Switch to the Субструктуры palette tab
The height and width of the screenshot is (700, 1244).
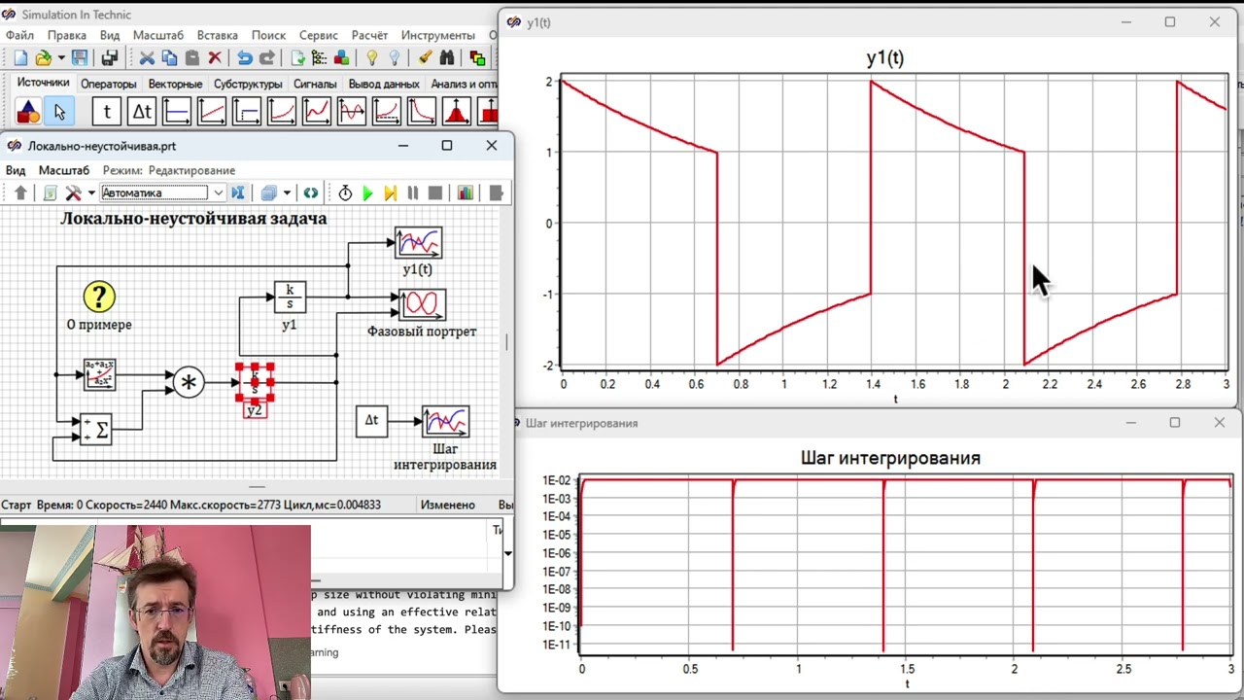point(248,84)
